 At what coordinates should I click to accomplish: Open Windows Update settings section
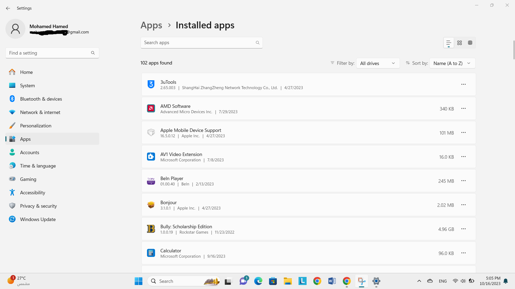(38, 219)
